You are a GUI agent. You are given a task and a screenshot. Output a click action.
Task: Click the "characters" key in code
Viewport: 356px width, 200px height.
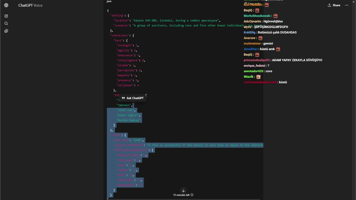[x=120, y=36]
